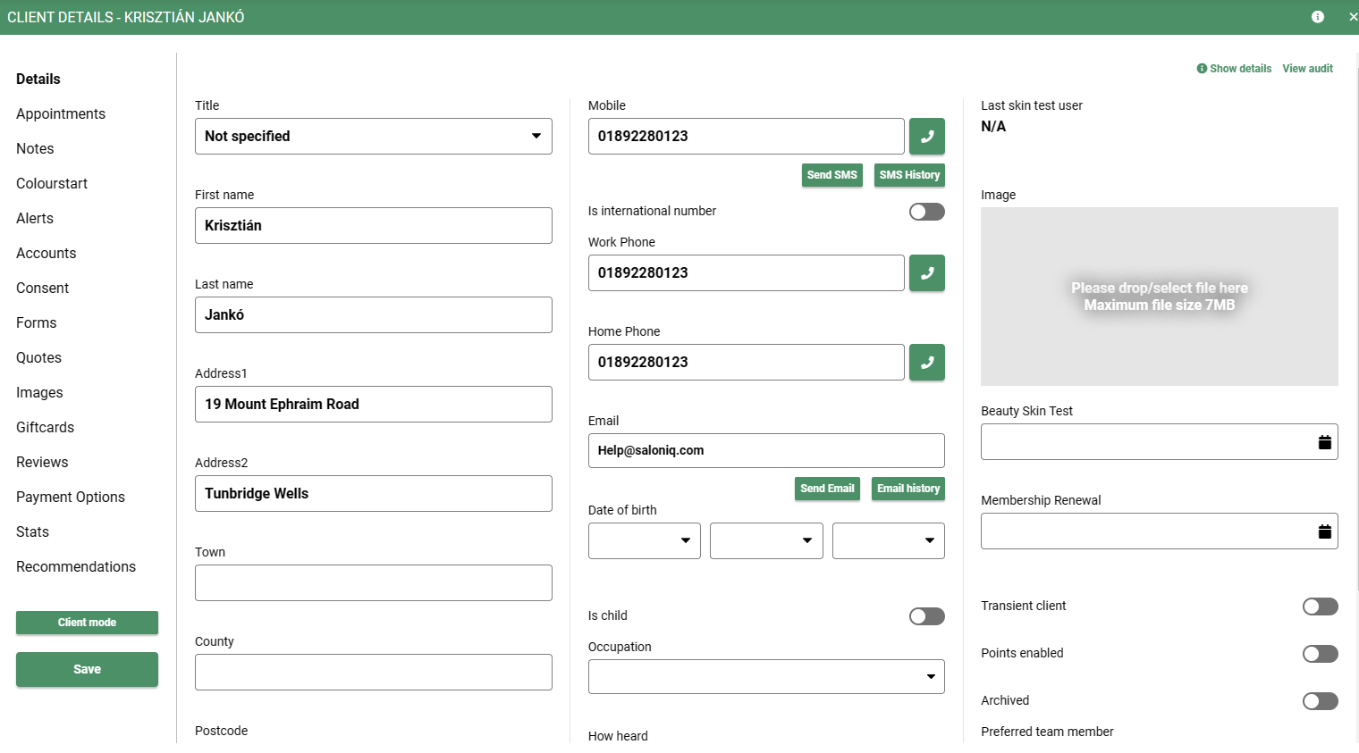Turn on the Transient client switch
1359x753 pixels.
click(x=1320, y=607)
